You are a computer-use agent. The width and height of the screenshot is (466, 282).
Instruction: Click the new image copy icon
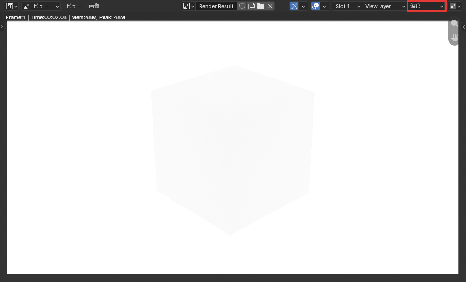pyautogui.click(x=251, y=6)
